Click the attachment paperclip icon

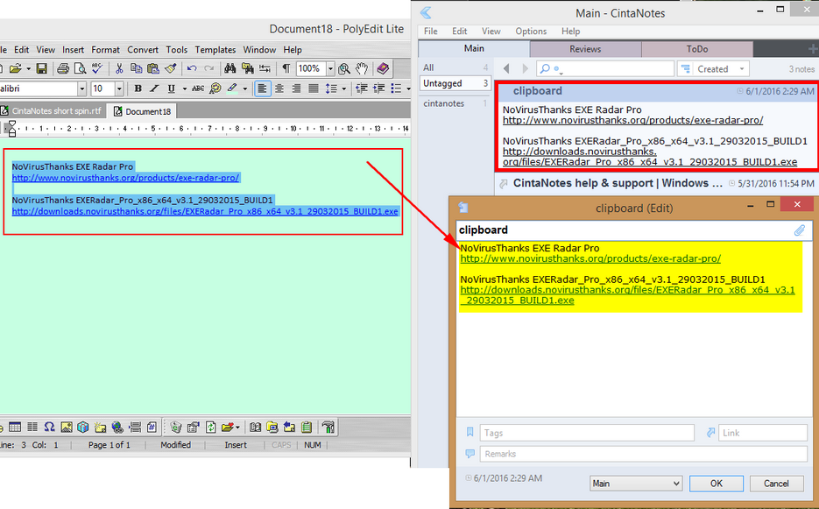(799, 230)
